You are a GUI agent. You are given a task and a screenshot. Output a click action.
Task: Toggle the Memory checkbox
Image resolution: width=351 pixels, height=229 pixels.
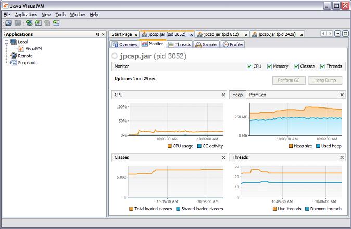click(270, 66)
